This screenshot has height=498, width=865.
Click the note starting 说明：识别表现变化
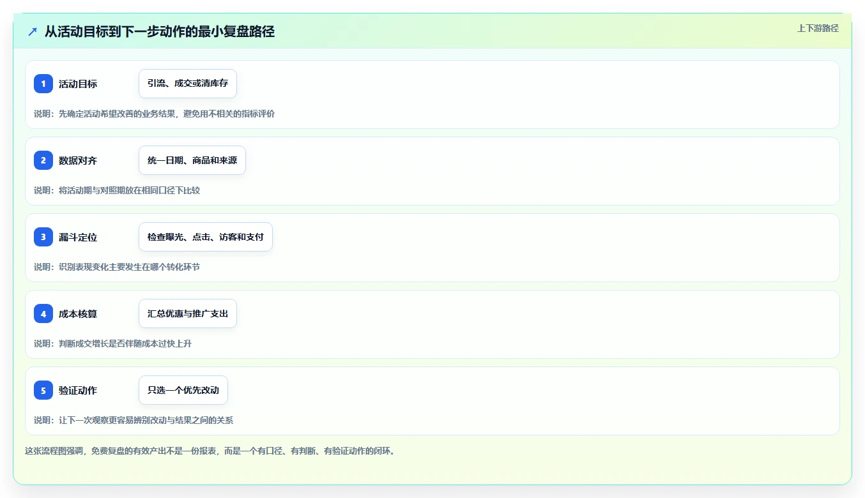click(117, 267)
